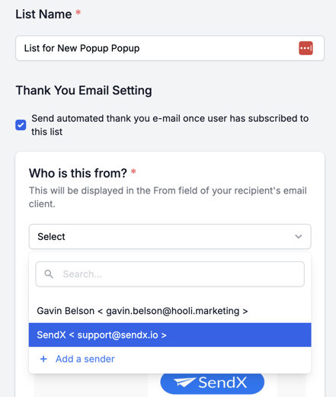The height and width of the screenshot is (397, 336).
Task: Click the SendX paper plane logo
Action: coord(184,382)
